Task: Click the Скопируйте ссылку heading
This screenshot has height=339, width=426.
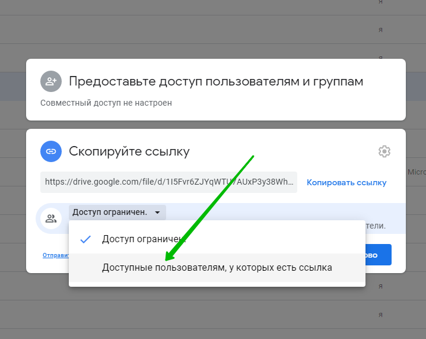Action: [x=129, y=151]
